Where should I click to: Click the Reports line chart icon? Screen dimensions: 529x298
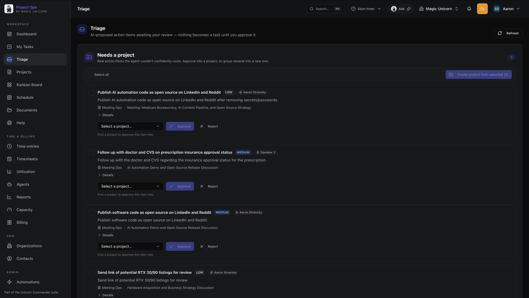(x=9, y=197)
